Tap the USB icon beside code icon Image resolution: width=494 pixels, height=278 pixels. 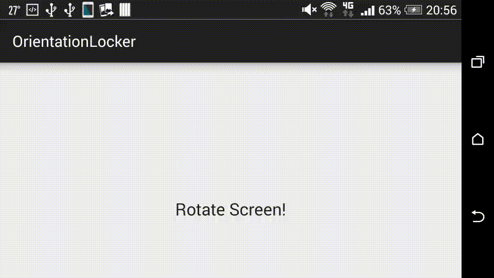tap(51, 10)
